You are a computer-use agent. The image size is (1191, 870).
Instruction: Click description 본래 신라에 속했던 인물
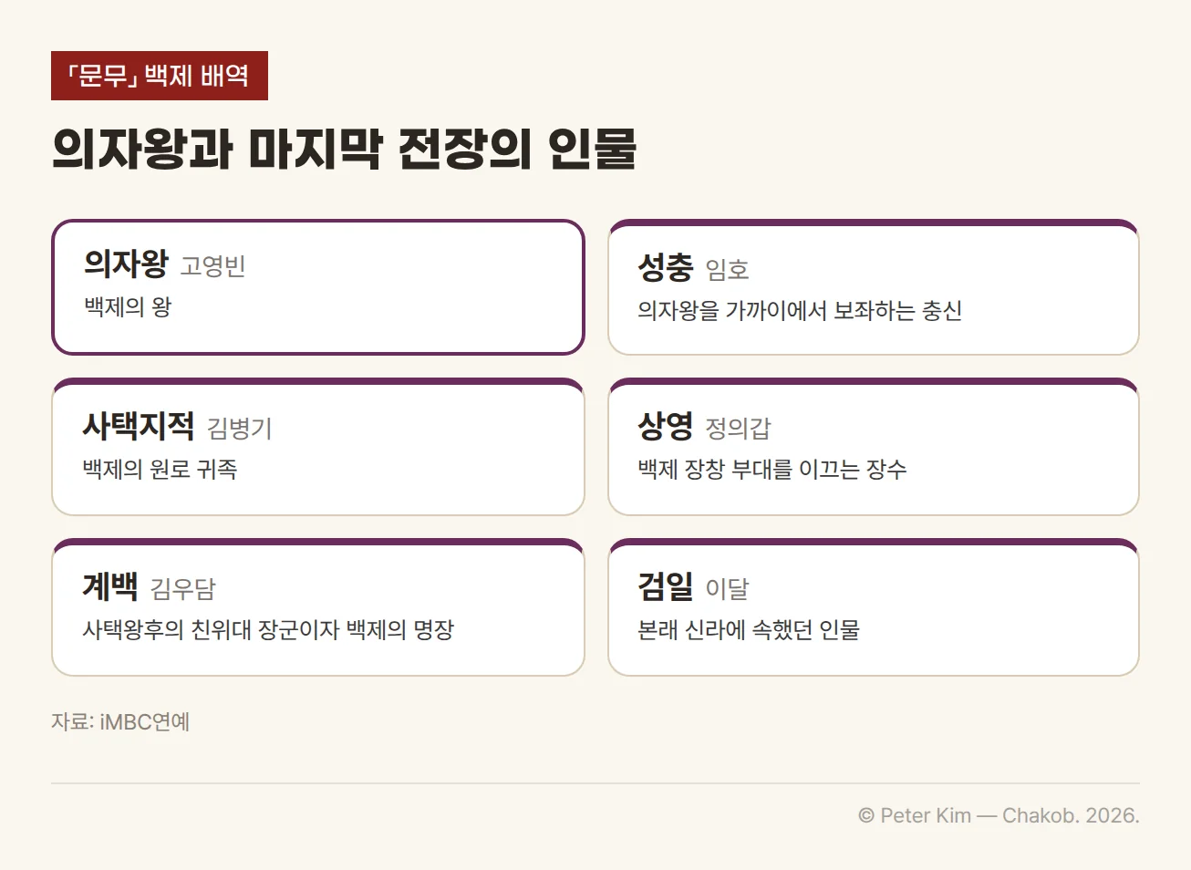point(749,630)
